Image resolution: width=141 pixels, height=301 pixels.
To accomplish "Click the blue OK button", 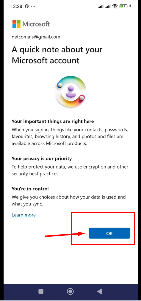I will [109, 233].
